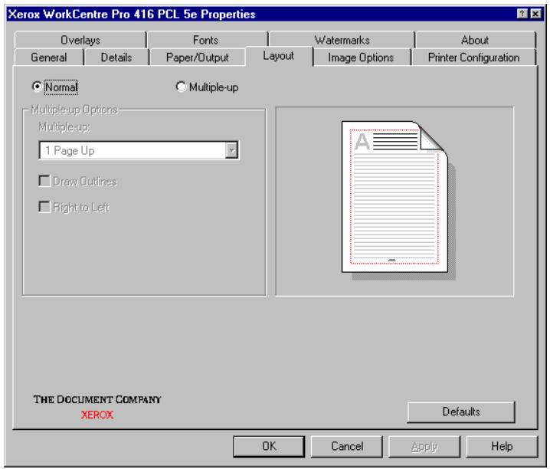
Task: Click the Cancel button
Action: [x=347, y=446]
